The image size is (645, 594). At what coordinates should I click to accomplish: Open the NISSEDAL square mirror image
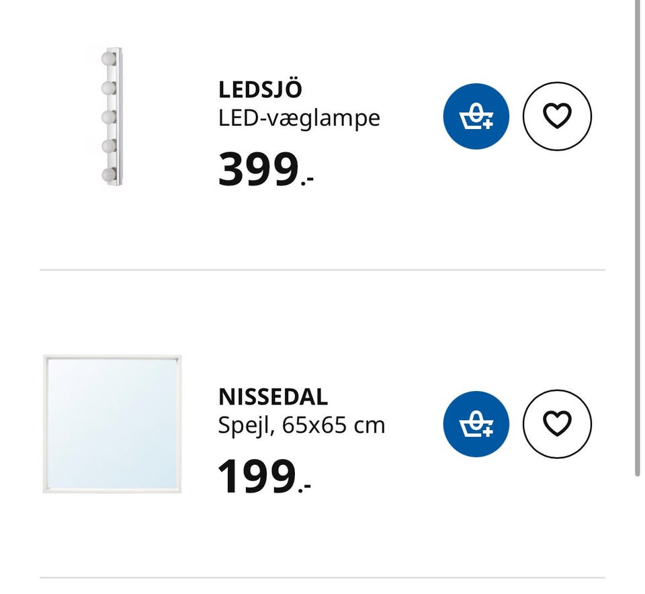[x=112, y=425]
